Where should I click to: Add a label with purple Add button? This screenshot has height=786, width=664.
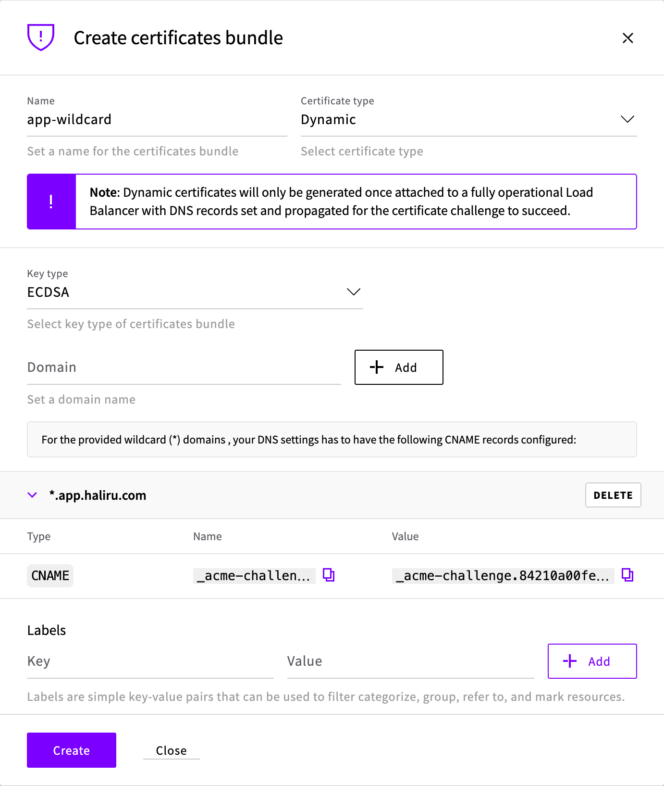592,661
